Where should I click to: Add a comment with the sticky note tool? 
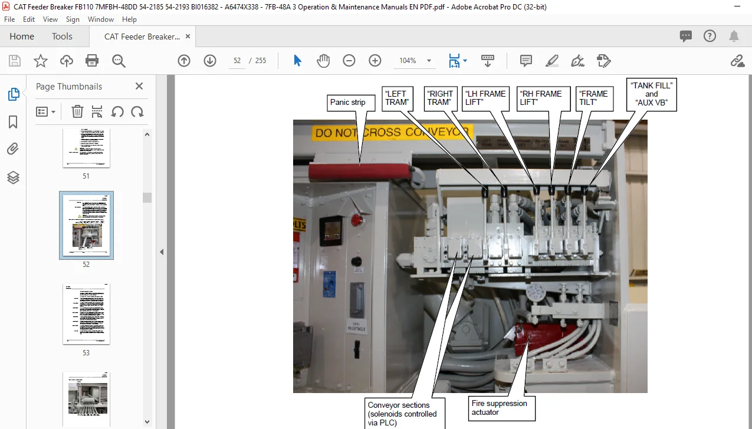pyautogui.click(x=526, y=61)
